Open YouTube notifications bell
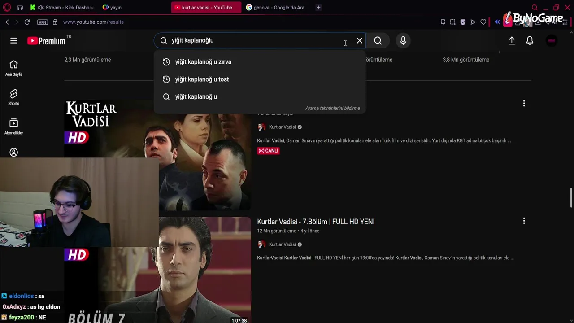 530,41
